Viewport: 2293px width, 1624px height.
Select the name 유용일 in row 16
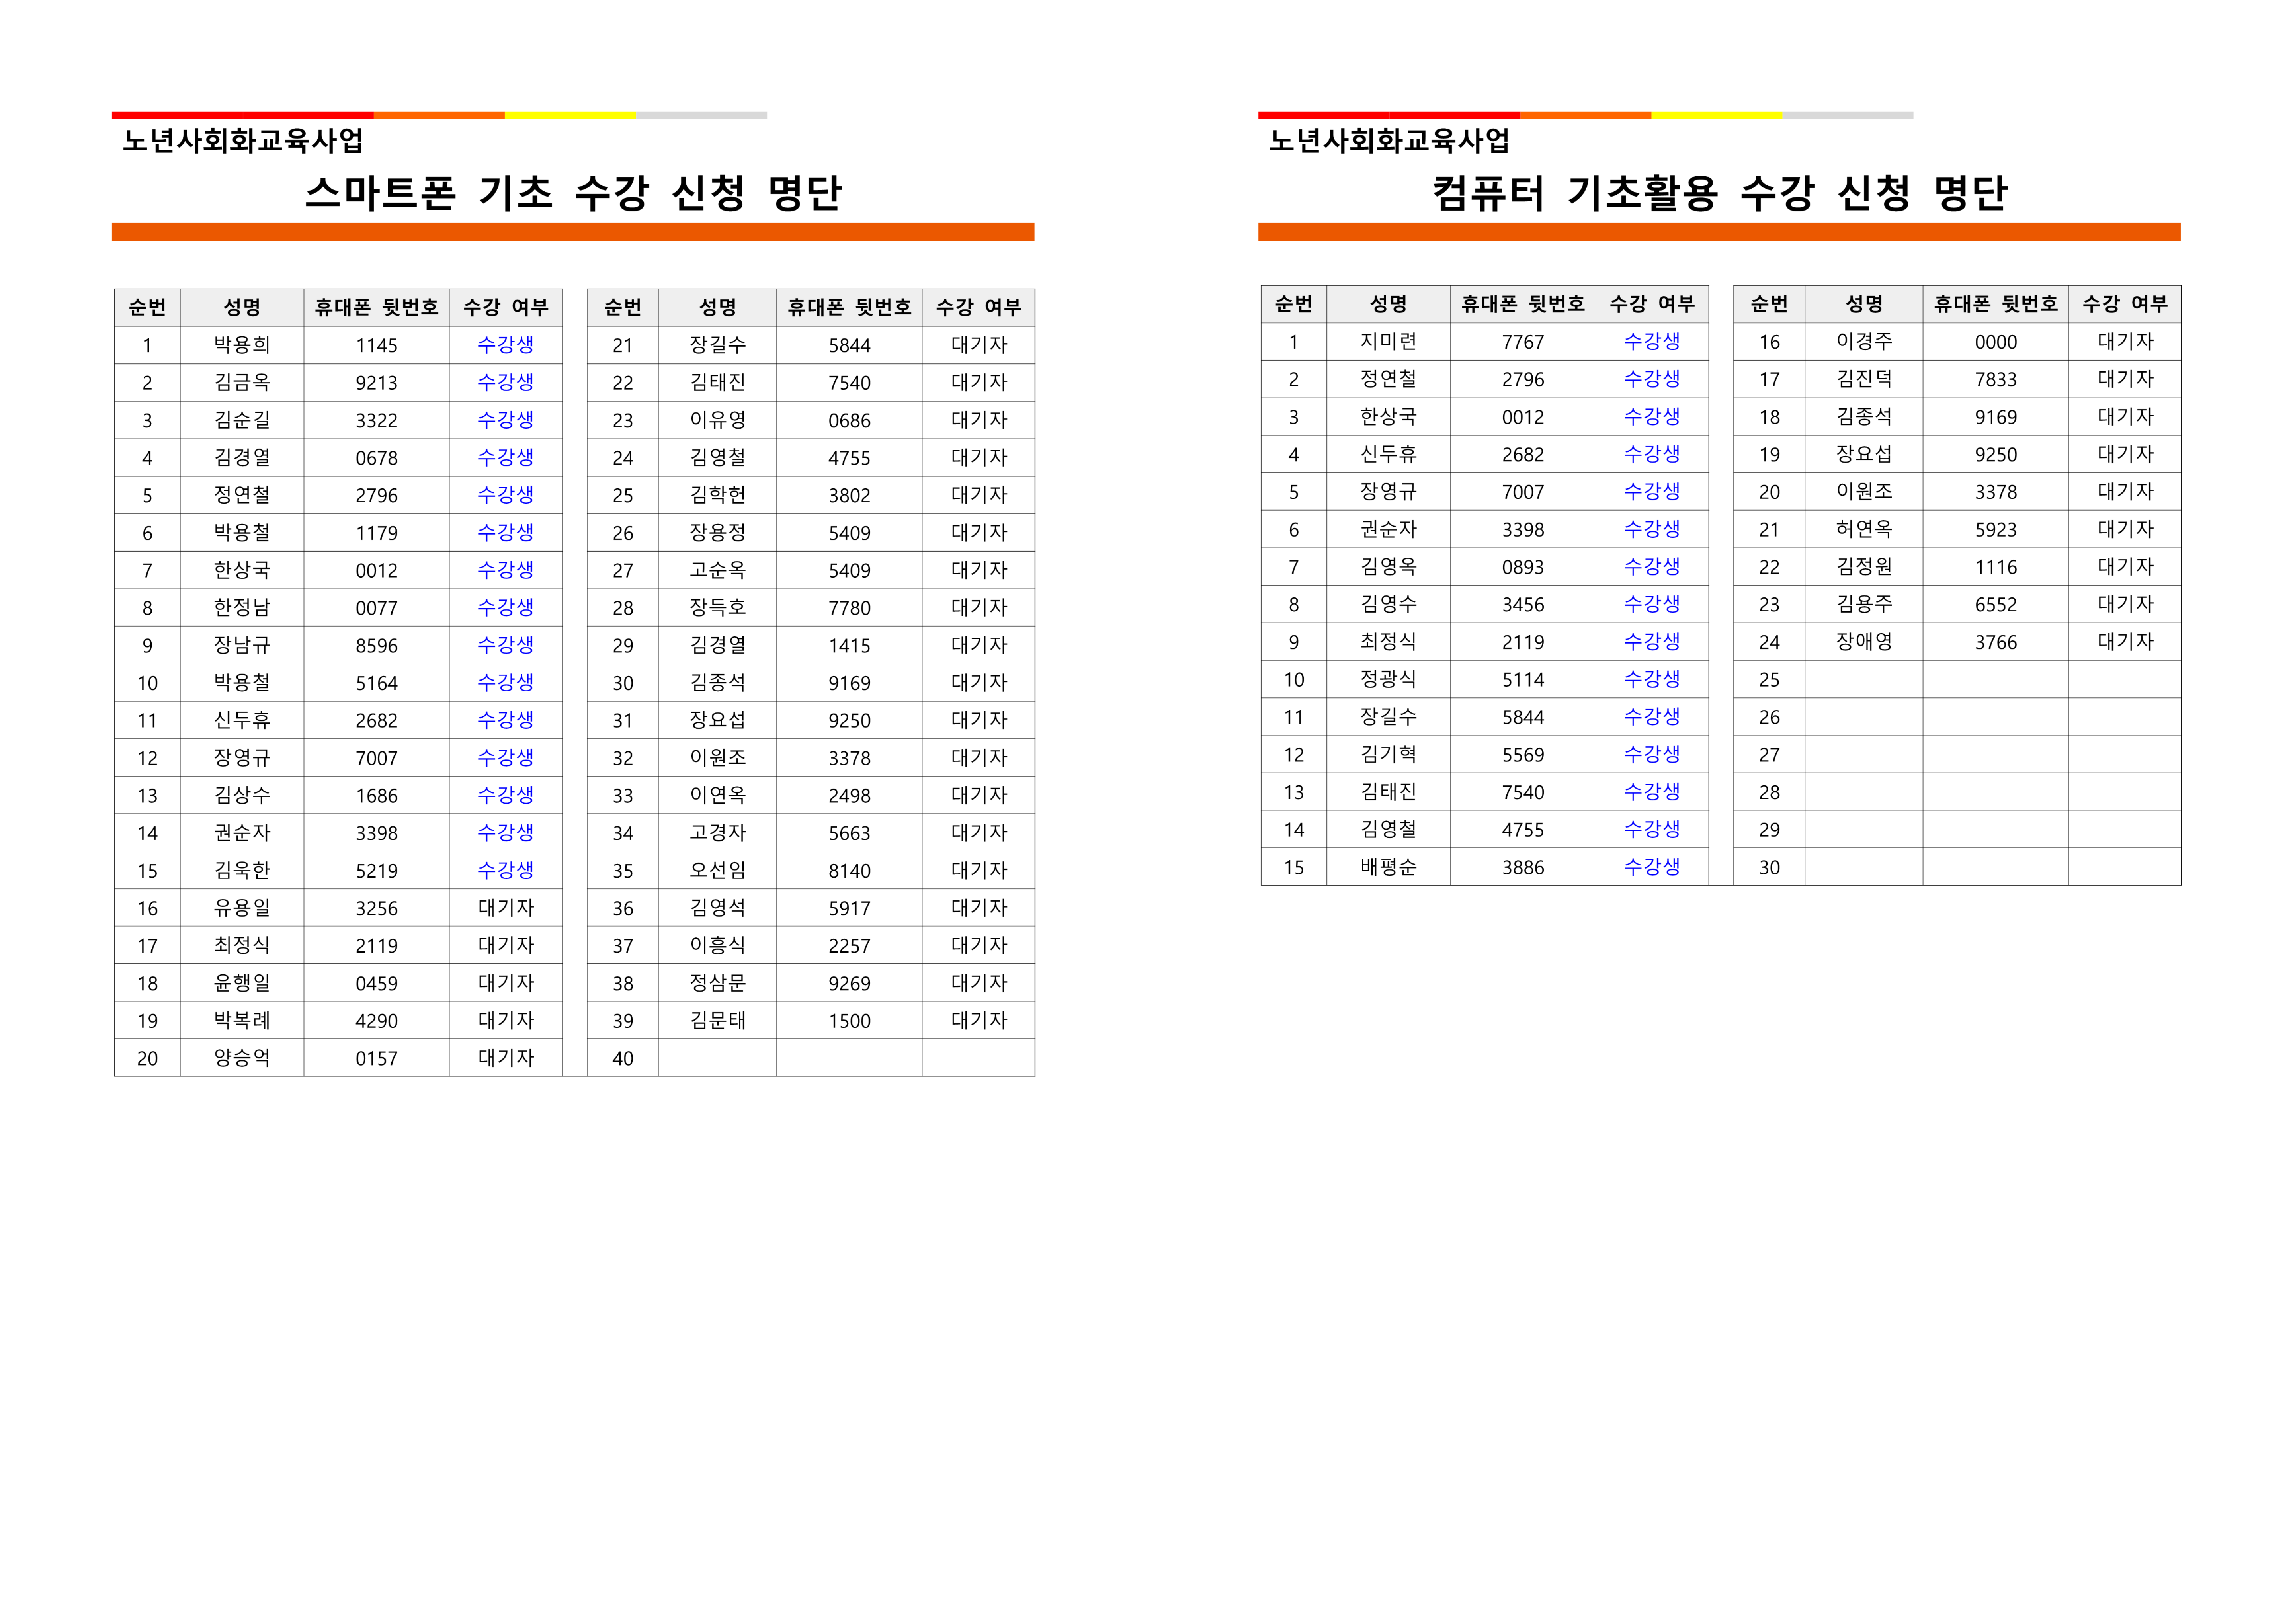click(x=242, y=908)
